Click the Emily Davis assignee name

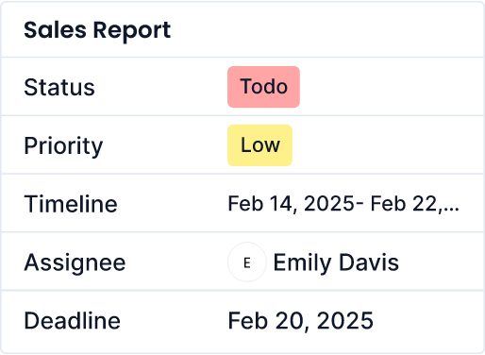click(336, 262)
